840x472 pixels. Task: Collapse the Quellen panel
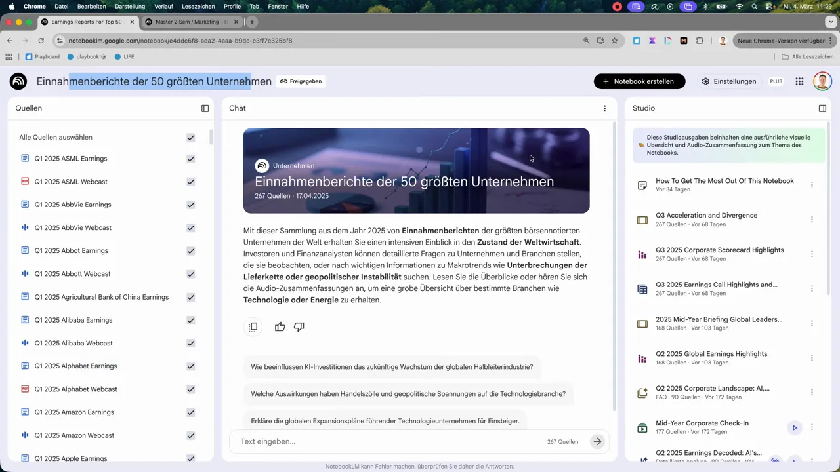tap(205, 108)
